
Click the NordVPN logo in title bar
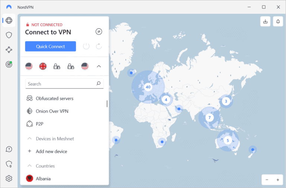click(x=9, y=7)
